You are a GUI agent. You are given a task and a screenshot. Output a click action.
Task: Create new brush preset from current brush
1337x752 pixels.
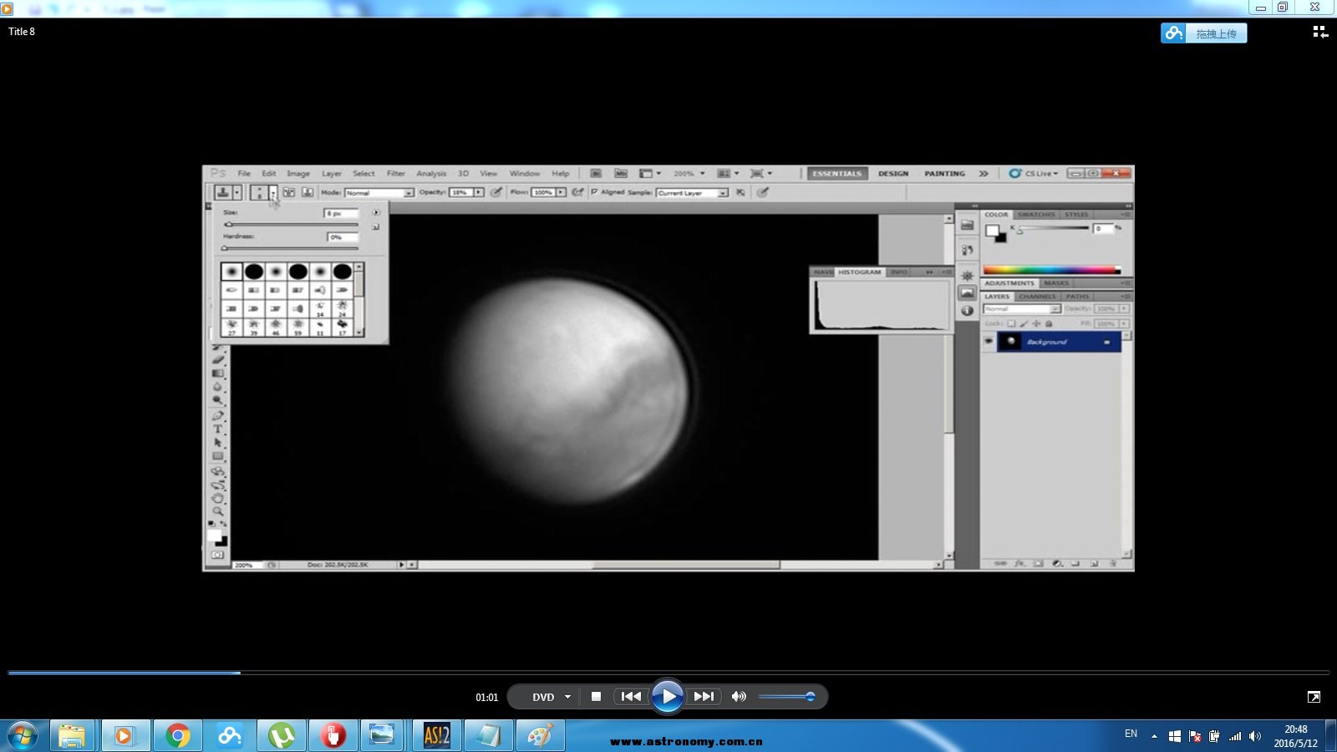376,227
